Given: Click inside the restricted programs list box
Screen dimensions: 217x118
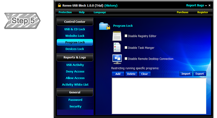Looking at the screenshot, I should pyautogui.click(x=159, y=96).
